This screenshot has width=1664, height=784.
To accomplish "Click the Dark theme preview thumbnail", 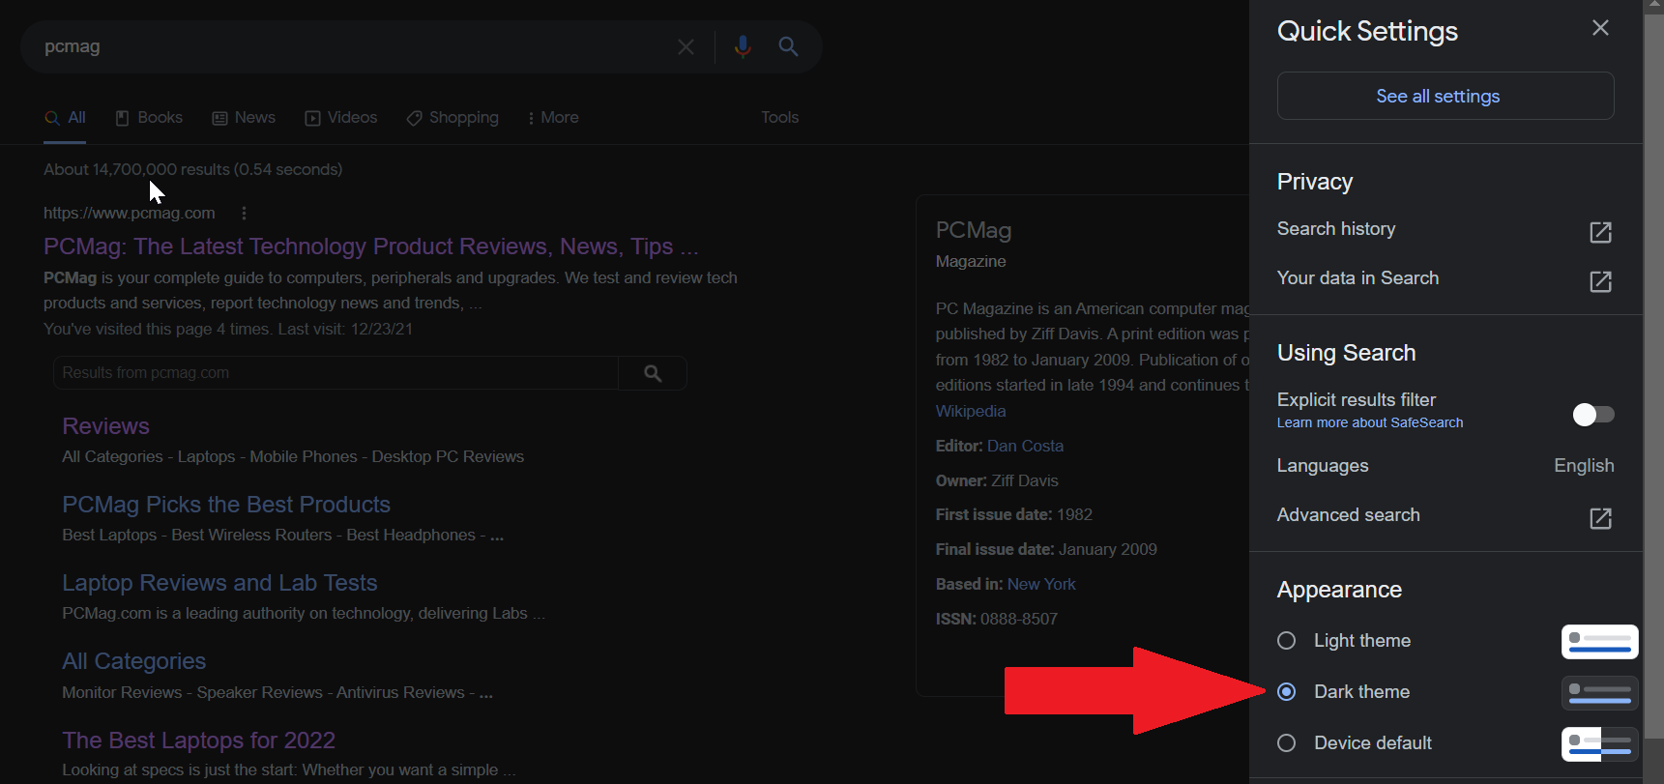I will point(1599,692).
